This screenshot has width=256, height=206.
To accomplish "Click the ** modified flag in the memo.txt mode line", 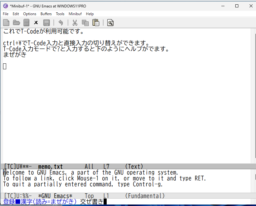I will [x=26, y=166].
